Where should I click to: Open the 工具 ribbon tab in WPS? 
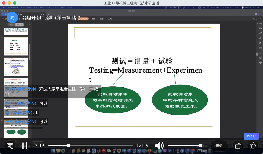coord(110,19)
